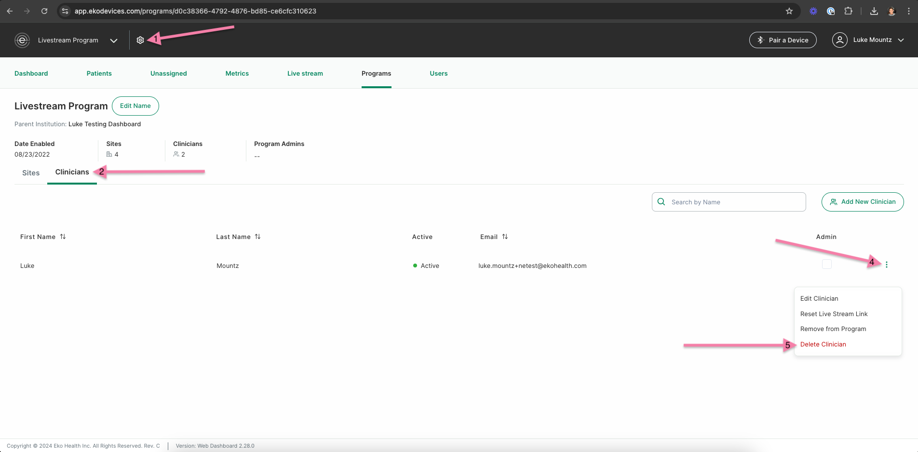Image resolution: width=918 pixels, height=452 pixels.
Task: Focus the Search by Name field
Action: pyautogui.click(x=729, y=202)
